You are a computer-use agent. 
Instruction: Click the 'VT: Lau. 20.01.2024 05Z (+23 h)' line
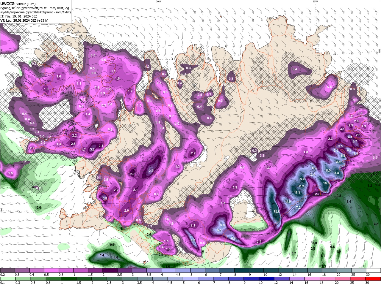pos(24,20)
